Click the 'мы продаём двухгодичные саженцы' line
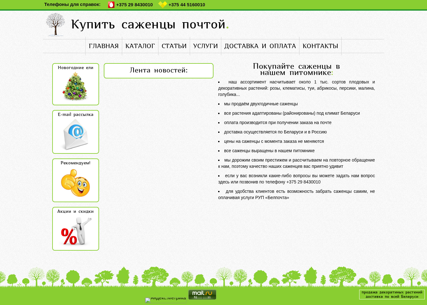The image size is (427, 305). [x=261, y=104]
